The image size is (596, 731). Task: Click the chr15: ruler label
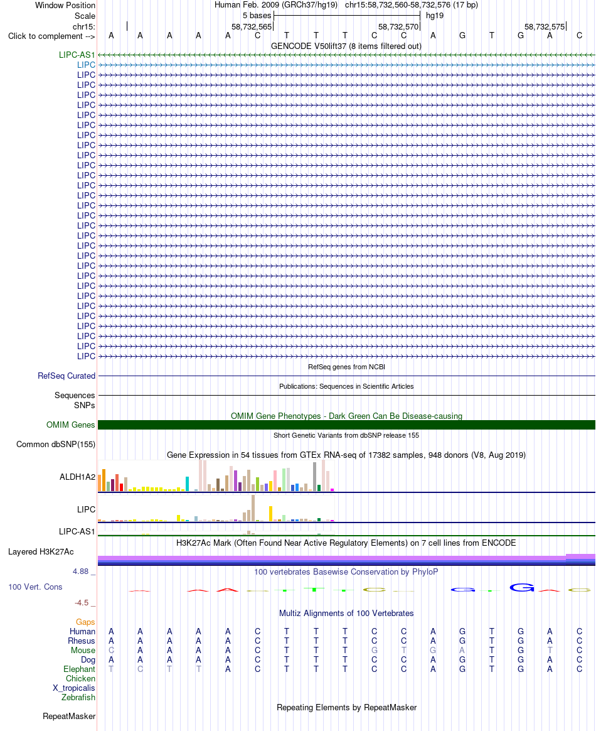(84, 26)
